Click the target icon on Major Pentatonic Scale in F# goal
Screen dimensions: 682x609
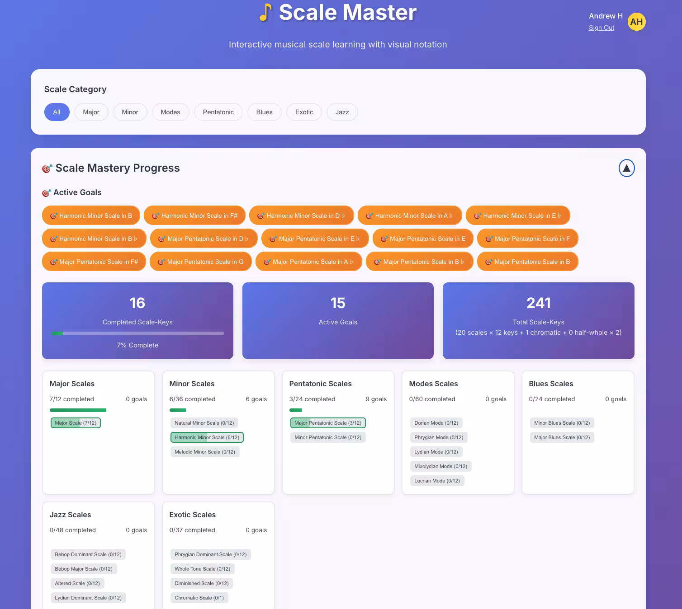[54, 261]
